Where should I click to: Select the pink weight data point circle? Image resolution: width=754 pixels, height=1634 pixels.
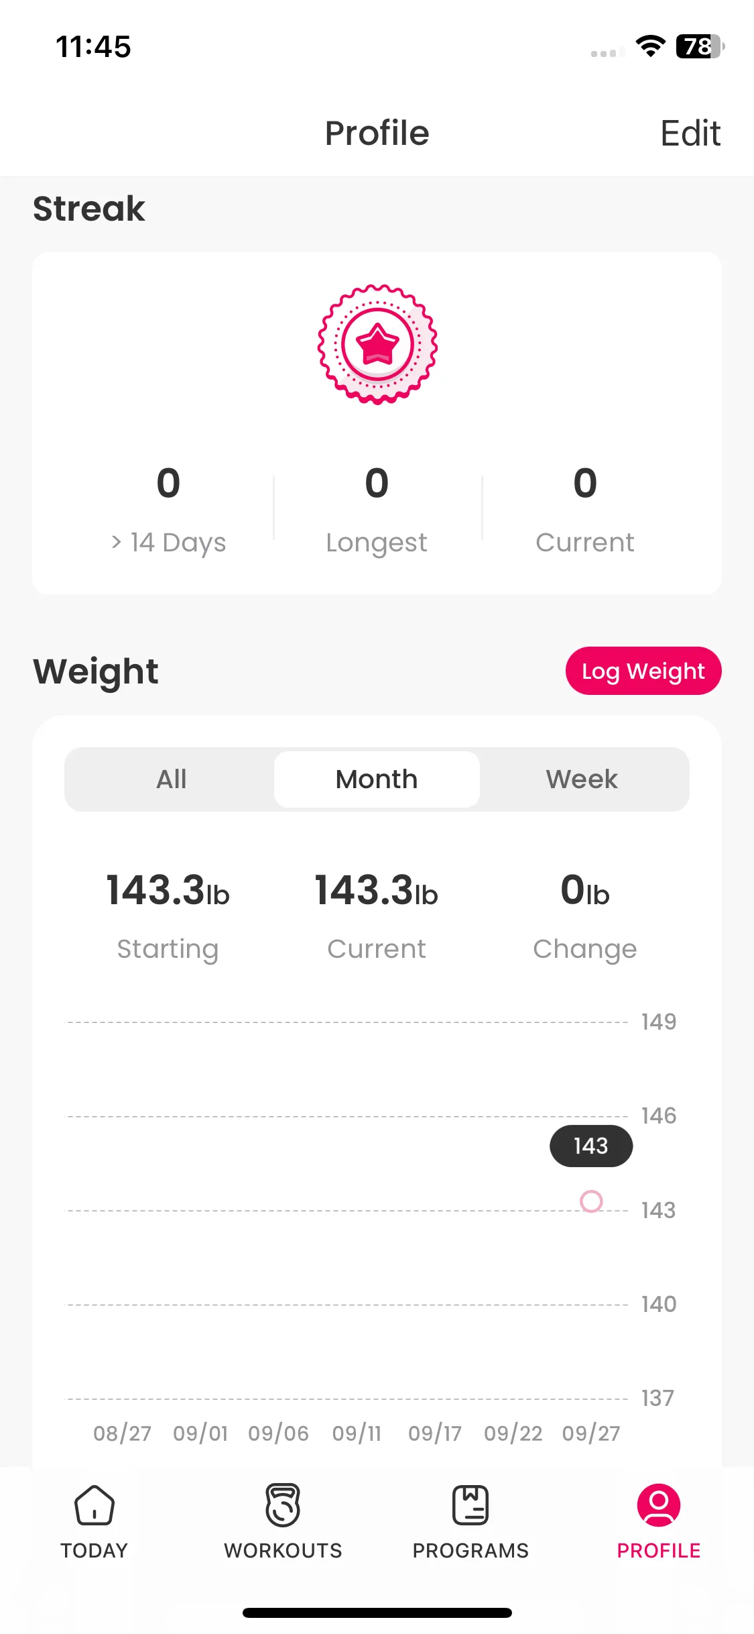(591, 1201)
